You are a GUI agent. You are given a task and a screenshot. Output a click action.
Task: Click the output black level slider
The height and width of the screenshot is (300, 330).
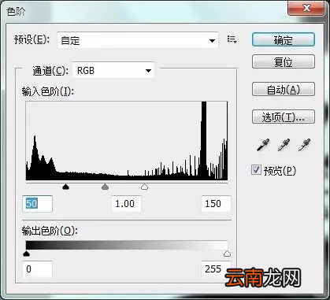point(26,254)
